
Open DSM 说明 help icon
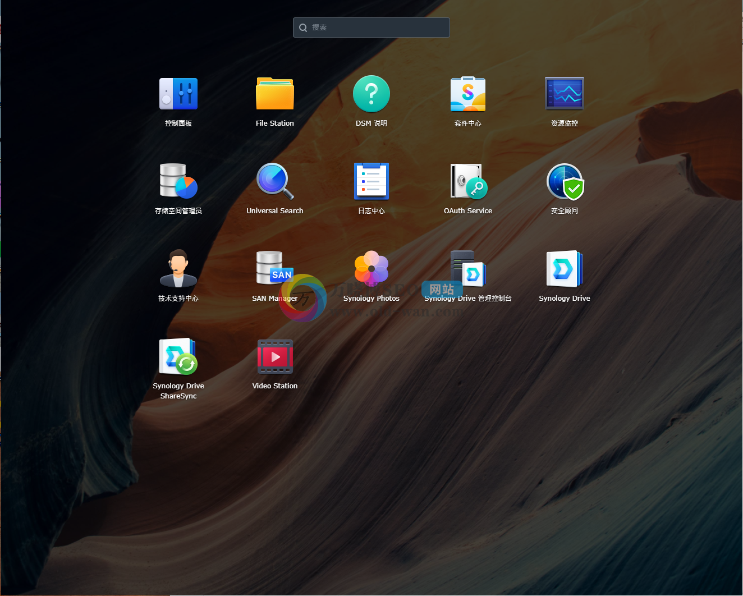371,94
